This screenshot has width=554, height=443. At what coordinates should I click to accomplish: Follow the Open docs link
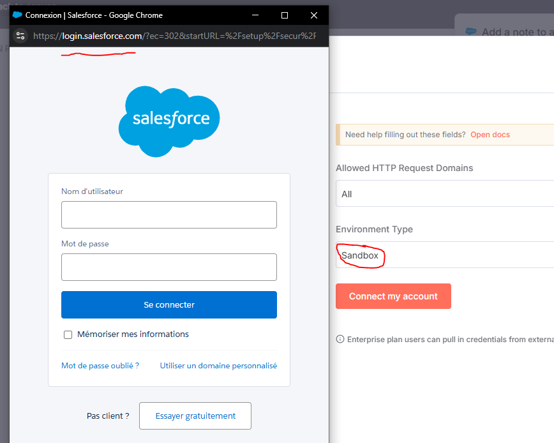pyautogui.click(x=490, y=135)
